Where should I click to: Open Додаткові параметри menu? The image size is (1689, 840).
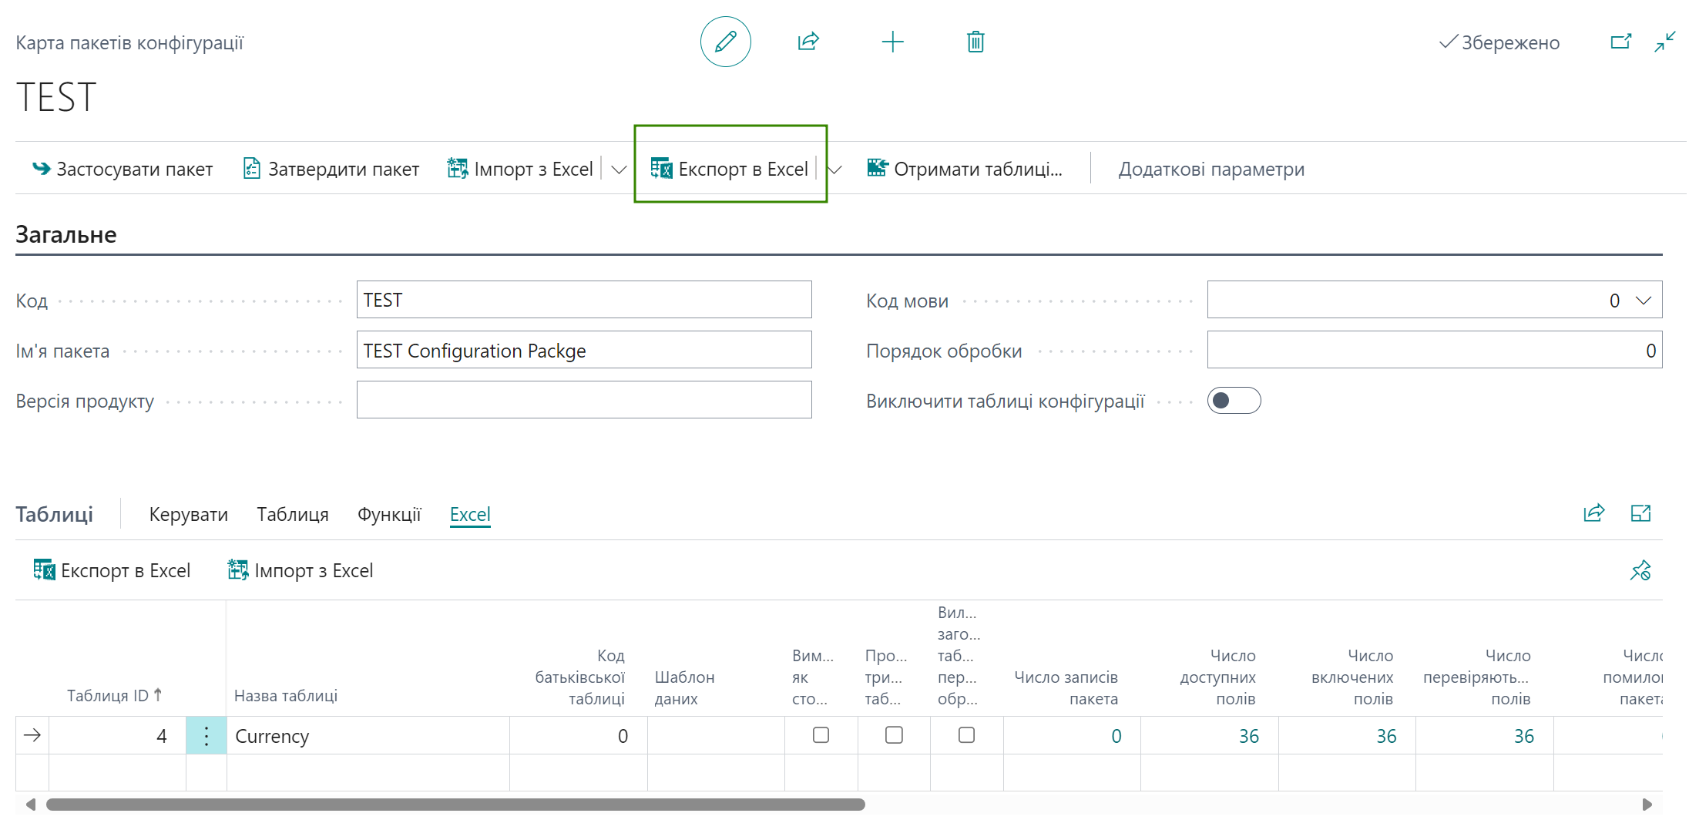coord(1211,169)
